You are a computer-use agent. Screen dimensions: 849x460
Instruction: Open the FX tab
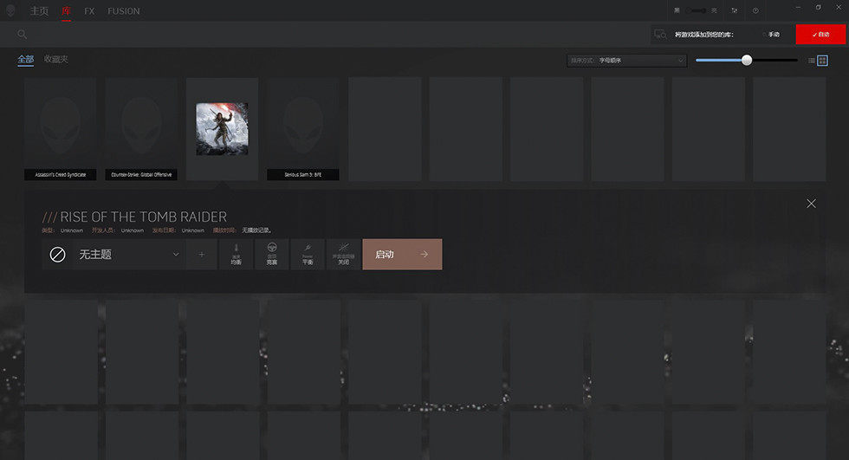[x=89, y=11]
